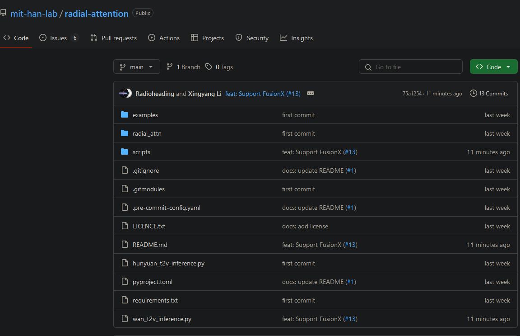View the 0 Tags link
Viewport: 520px width, 336px height.
(x=219, y=67)
